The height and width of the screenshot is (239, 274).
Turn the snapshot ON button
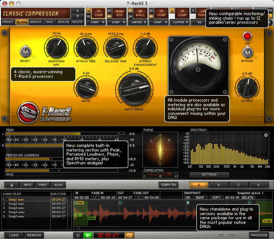coord(188,197)
